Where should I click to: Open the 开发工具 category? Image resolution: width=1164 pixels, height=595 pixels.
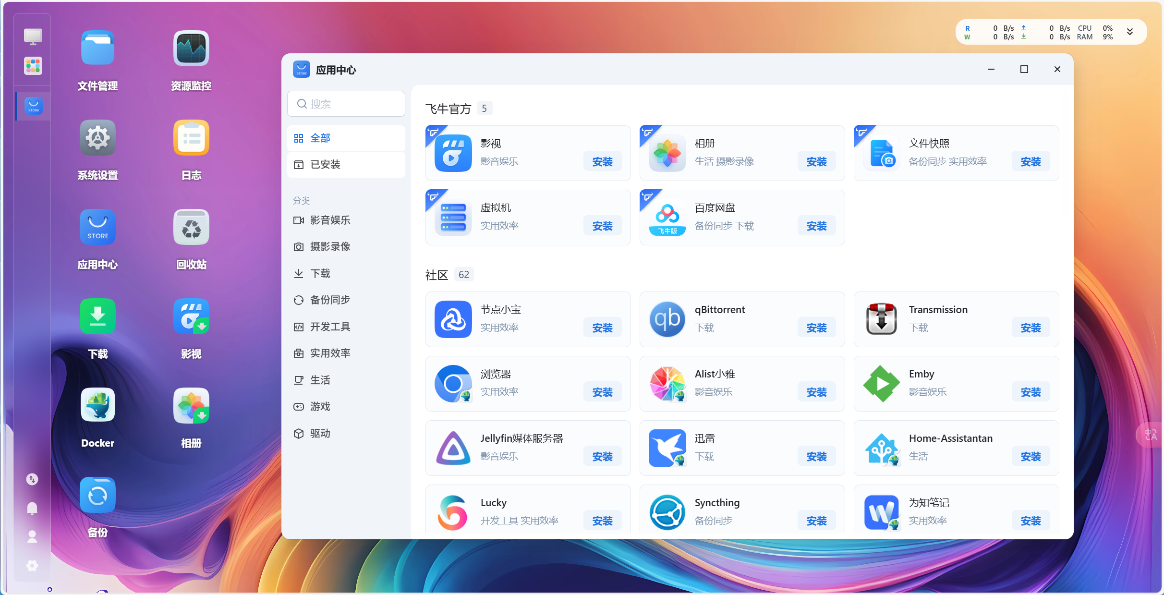pyautogui.click(x=330, y=327)
